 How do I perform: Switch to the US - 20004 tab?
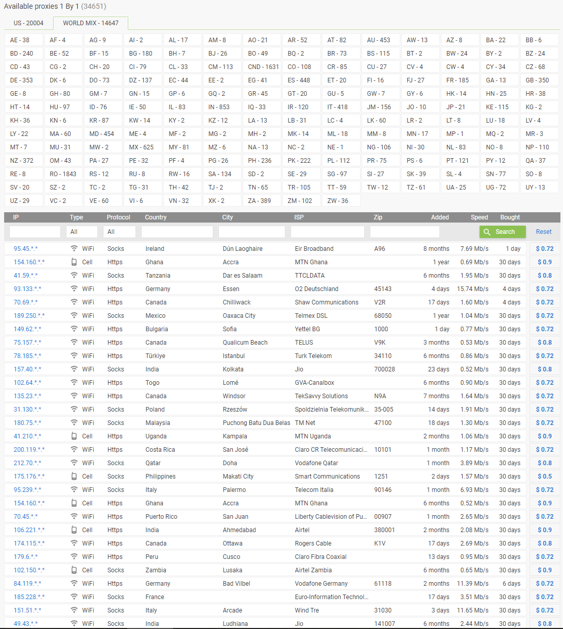point(29,23)
